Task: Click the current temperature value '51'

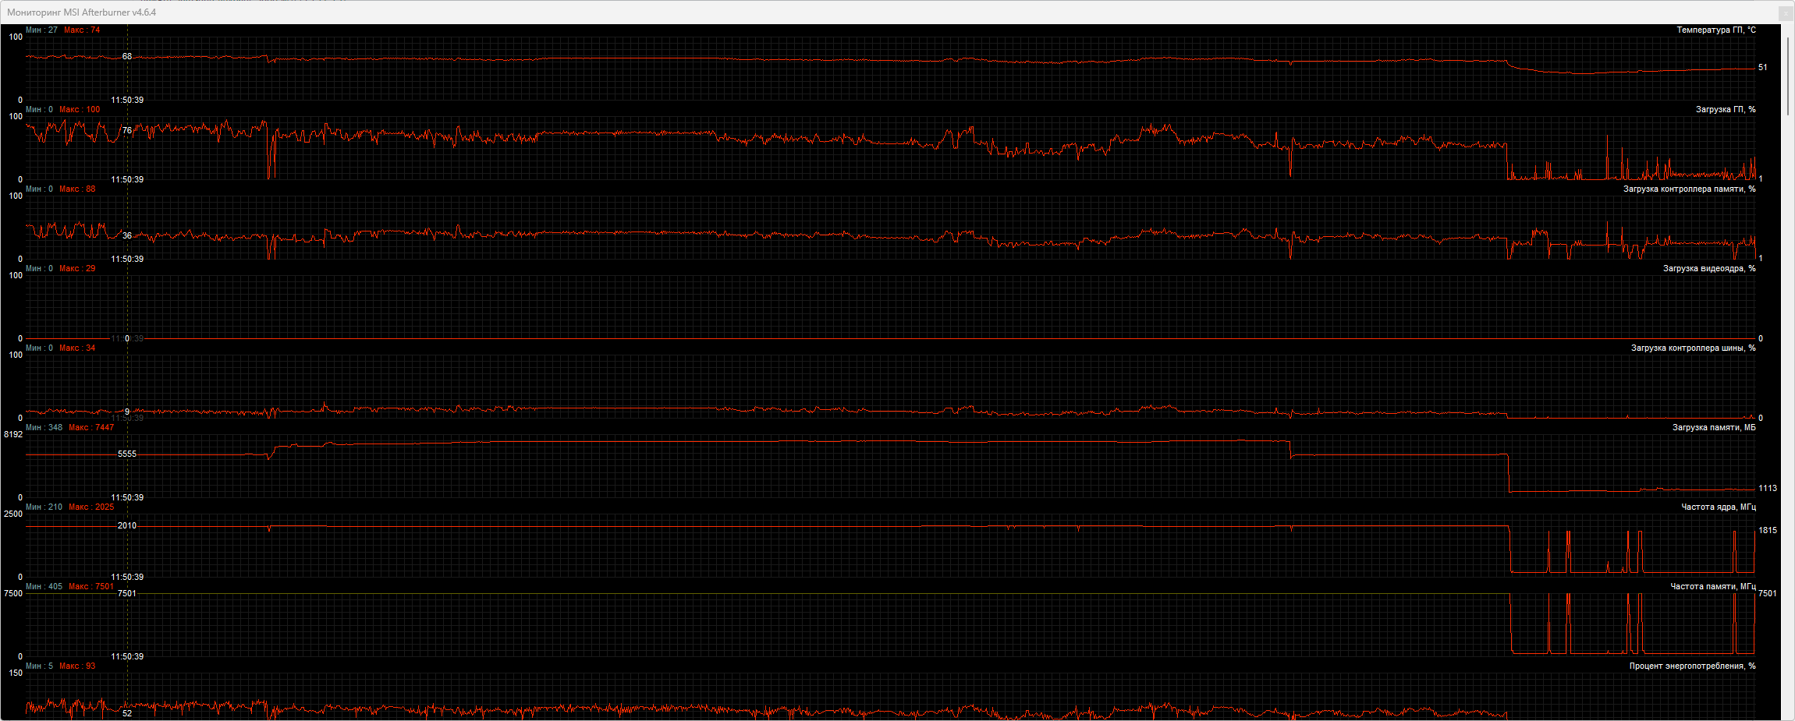Action: (x=1763, y=68)
